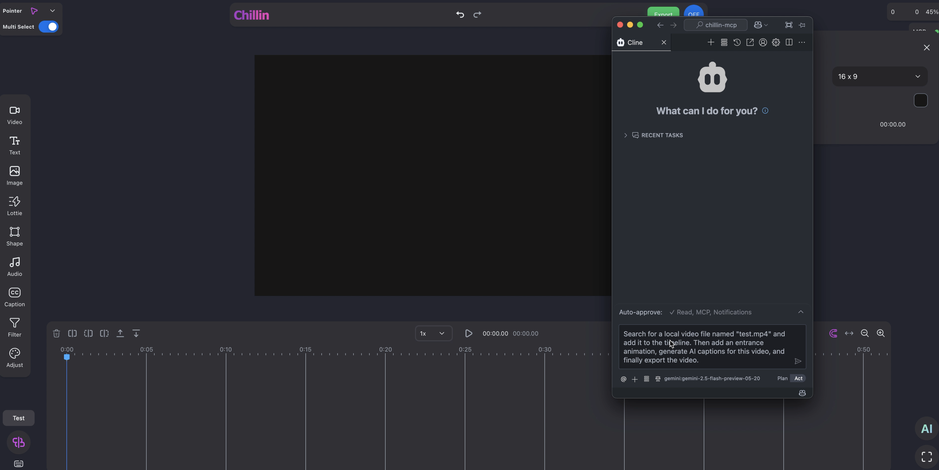Click the split clip icon in timeline toolbar
This screenshot has width=939, height=470.
(72, 333)
